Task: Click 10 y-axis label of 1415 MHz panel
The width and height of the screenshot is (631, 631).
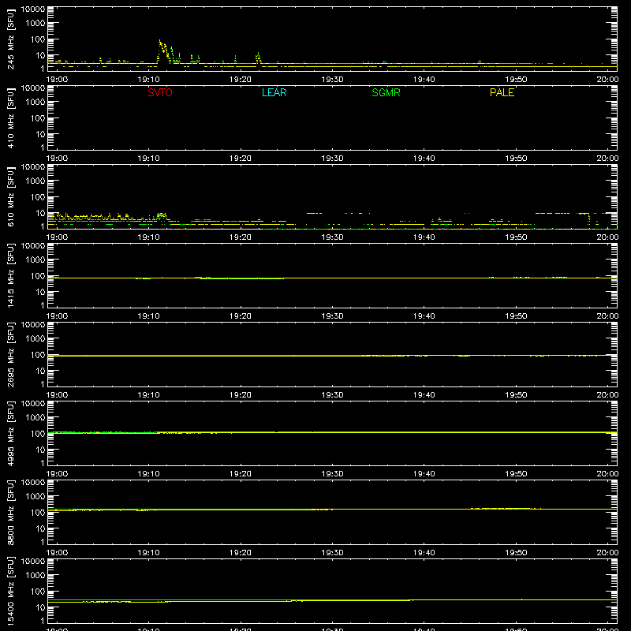Action: (x=40, y=292)
